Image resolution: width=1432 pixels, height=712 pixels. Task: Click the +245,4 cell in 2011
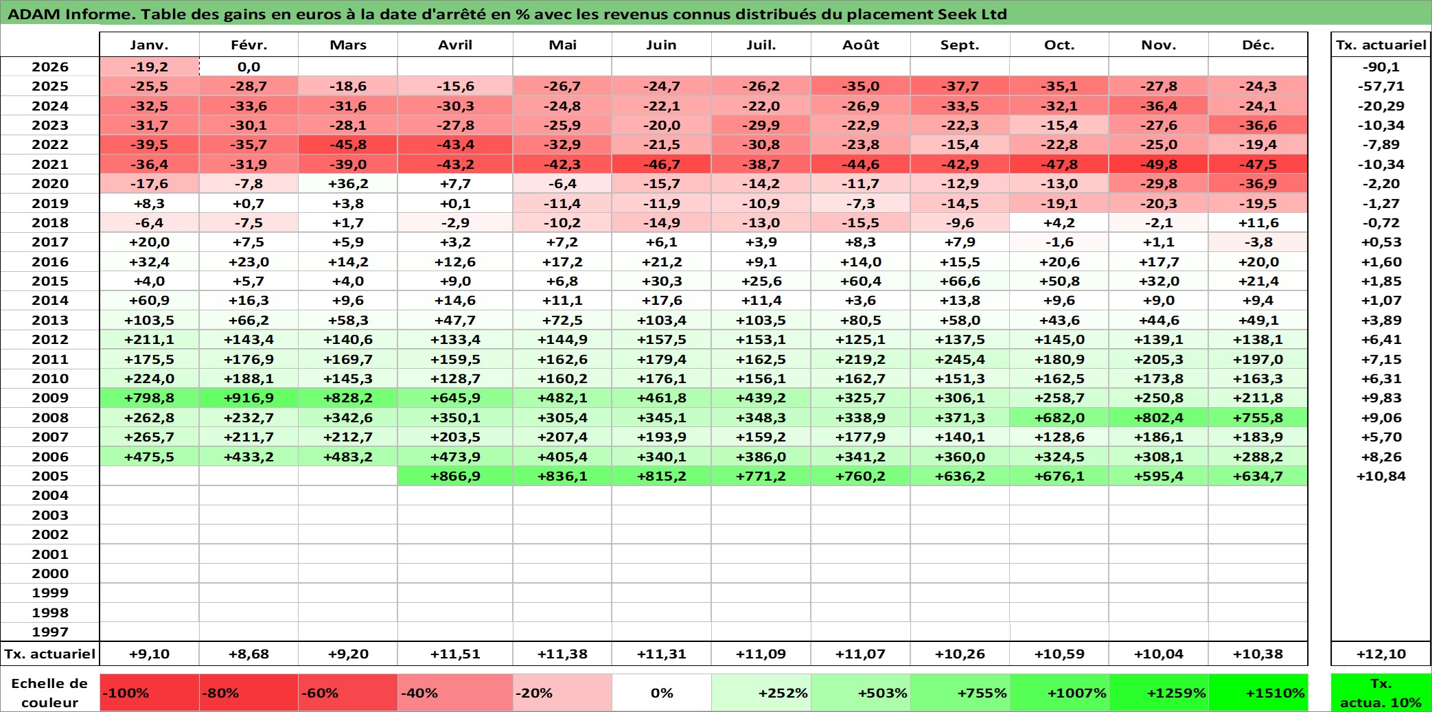click(960, 359)
